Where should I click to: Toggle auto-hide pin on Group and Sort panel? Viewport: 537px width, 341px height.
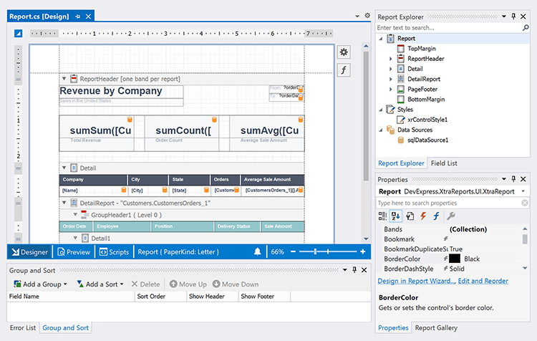354,269
